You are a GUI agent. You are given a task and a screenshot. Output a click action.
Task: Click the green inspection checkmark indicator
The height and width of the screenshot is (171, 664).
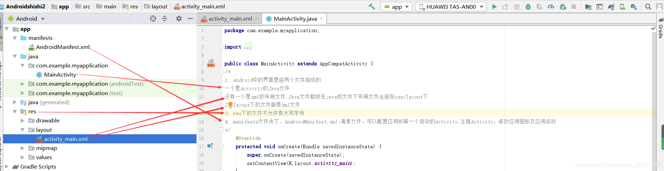[x=653, y=28]
